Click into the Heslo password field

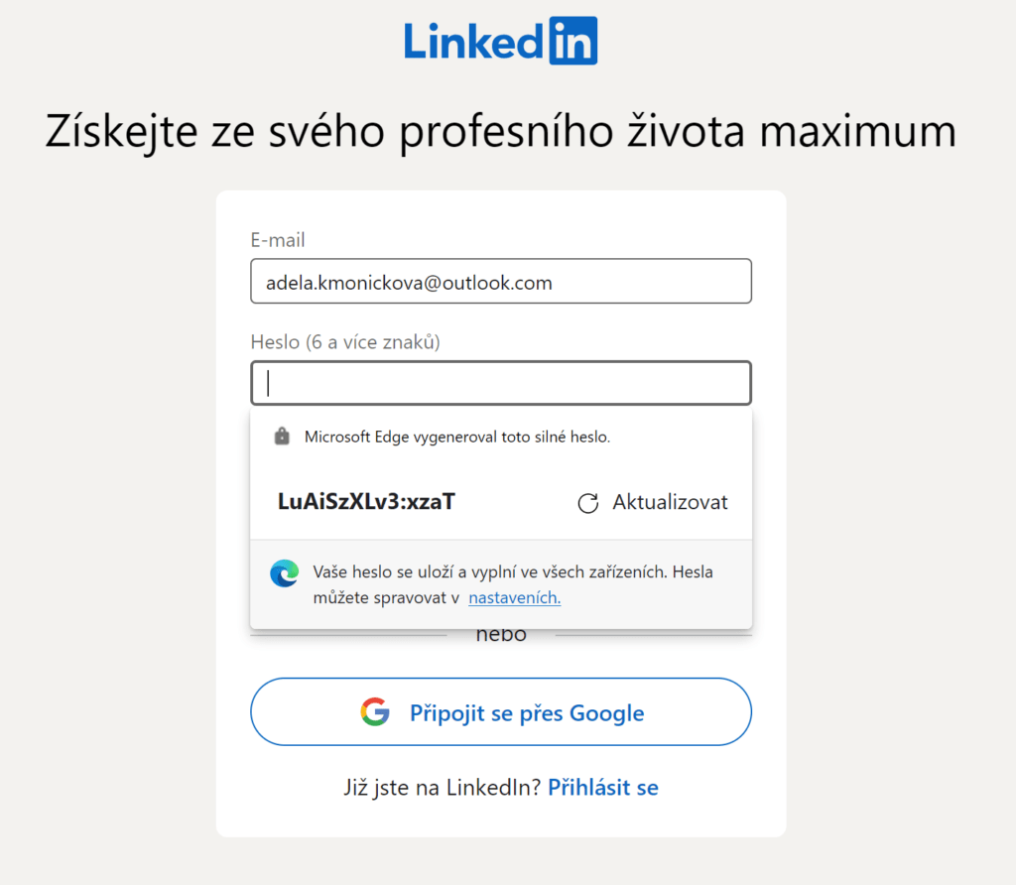pos(501,383)
